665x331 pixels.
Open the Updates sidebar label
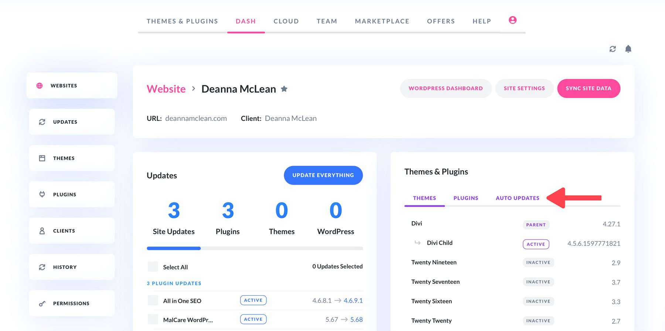[65, 122]
